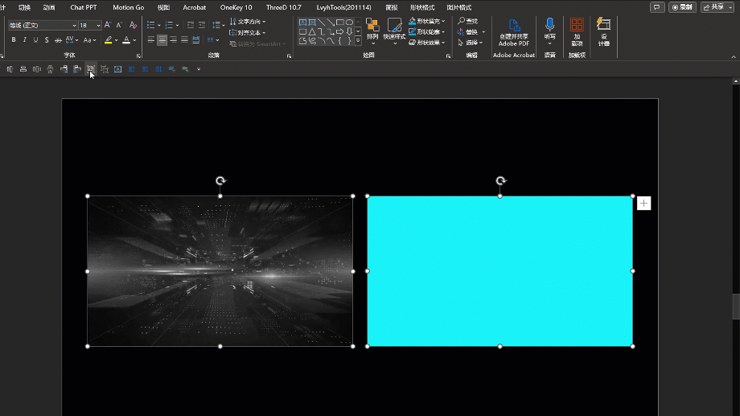Switch to OneKey 10 tab
This screenshot has width=740, height=416.
pyautogui.click(x=236, y=7)
